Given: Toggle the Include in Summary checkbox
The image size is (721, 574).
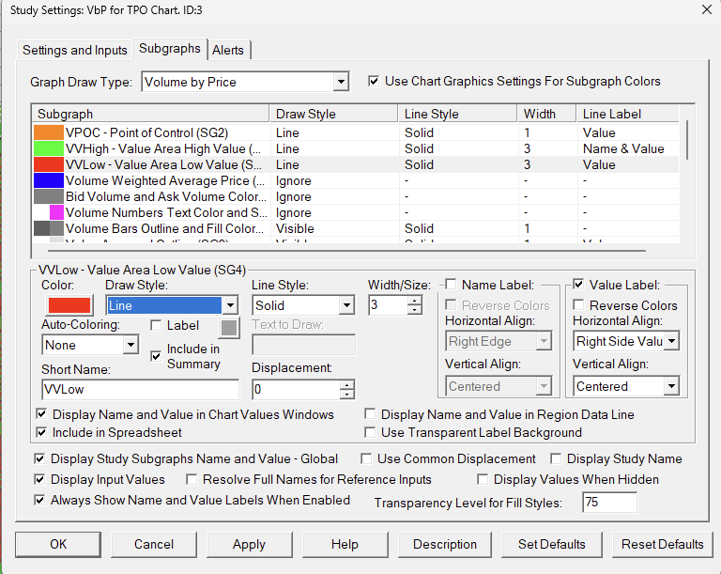Looking at the screenshot, I should 156,356.
